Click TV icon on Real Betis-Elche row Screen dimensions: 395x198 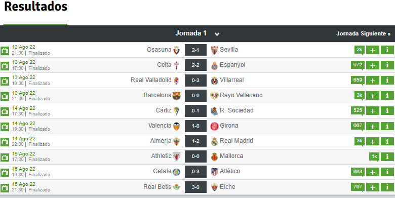(5, 188)
